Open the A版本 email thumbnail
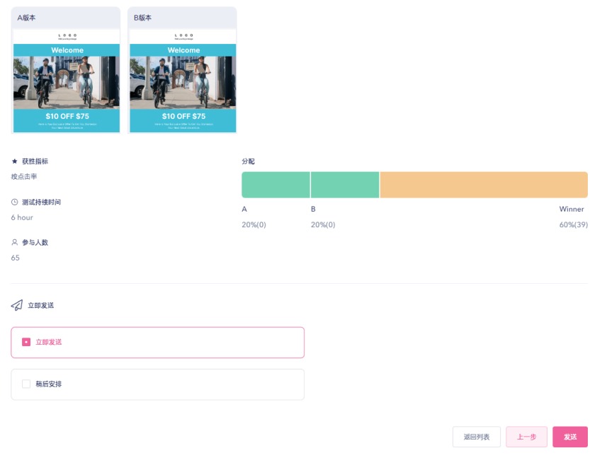Image resolution: width=602 pixels, height=465 pixels. pos(67,80)
